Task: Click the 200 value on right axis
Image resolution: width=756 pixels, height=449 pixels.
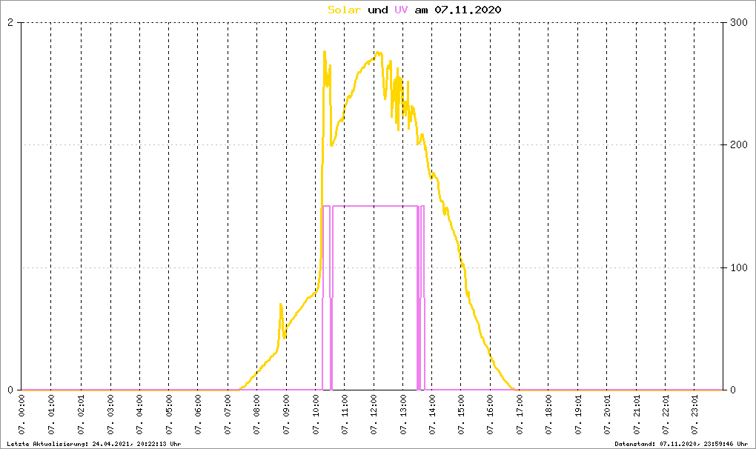Action: coord(738,144)
